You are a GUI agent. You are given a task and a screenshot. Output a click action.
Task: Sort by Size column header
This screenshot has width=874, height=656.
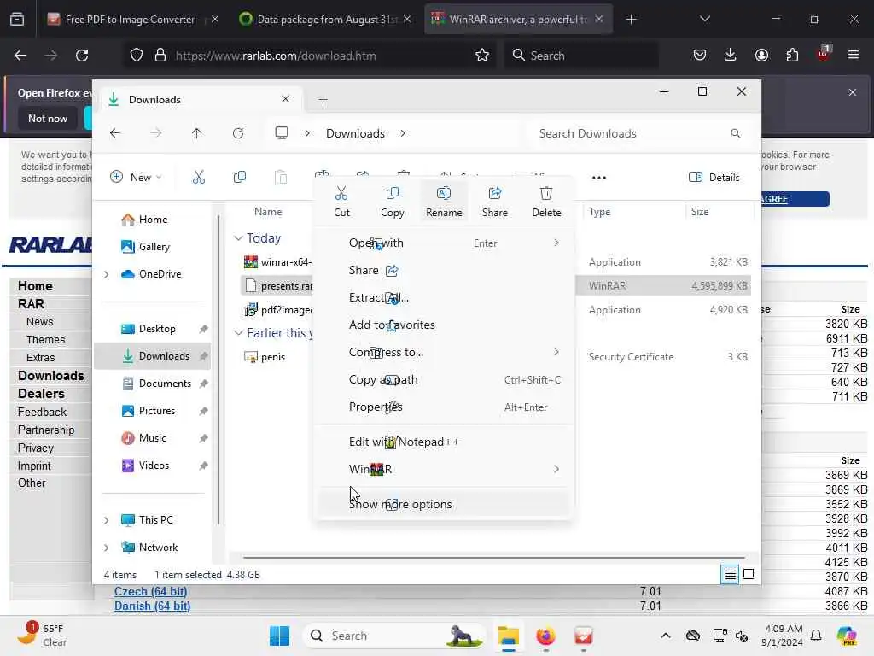pyautogui.click(x=700, y=212)
